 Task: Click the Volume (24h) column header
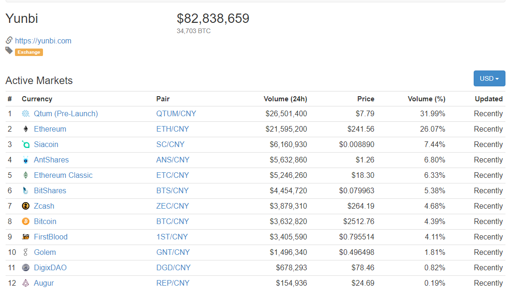[x=285, y=99]
